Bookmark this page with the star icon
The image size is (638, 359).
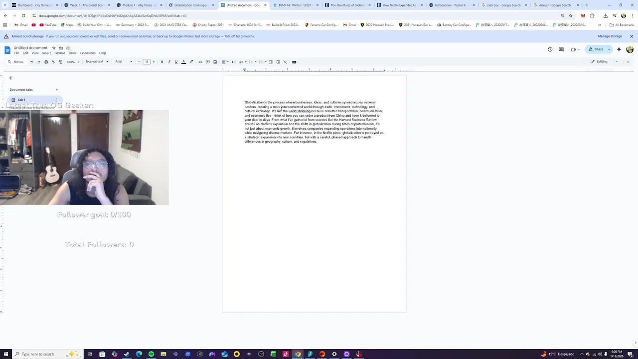pos(571,15)
